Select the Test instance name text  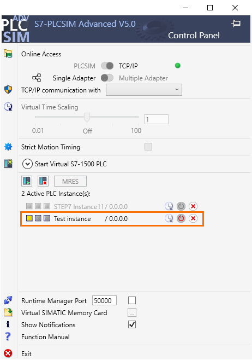click(x=73, y=219)
